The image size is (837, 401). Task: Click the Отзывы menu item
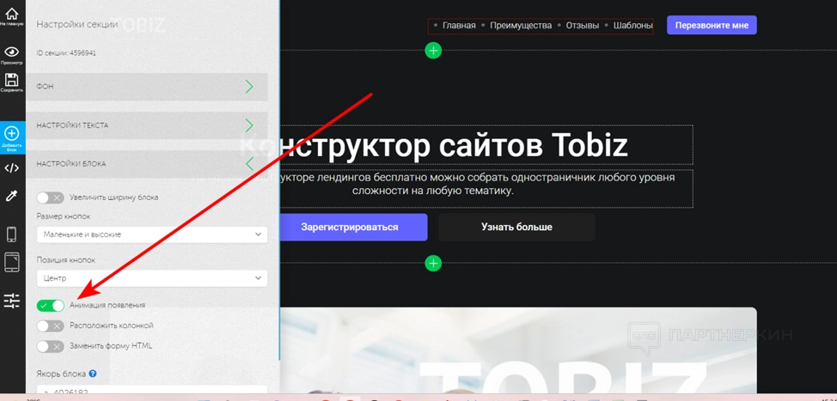583,25
